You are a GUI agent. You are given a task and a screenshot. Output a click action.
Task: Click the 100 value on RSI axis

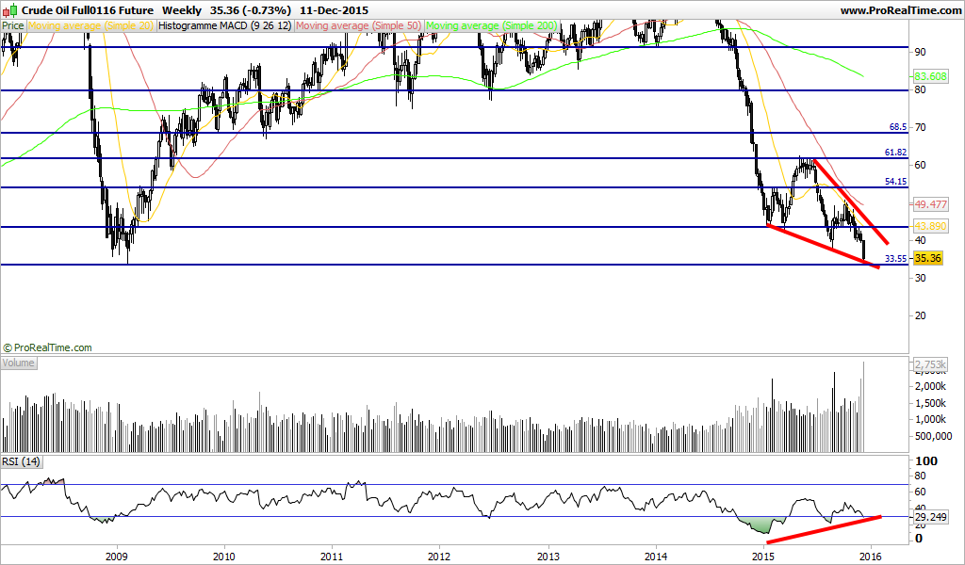(x=927, y=460)
